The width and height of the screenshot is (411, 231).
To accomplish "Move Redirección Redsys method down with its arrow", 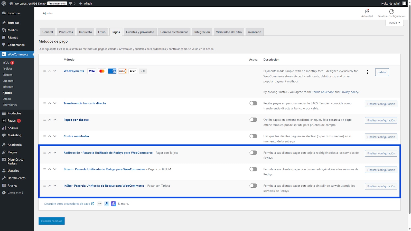I will (x=55, y=153).
